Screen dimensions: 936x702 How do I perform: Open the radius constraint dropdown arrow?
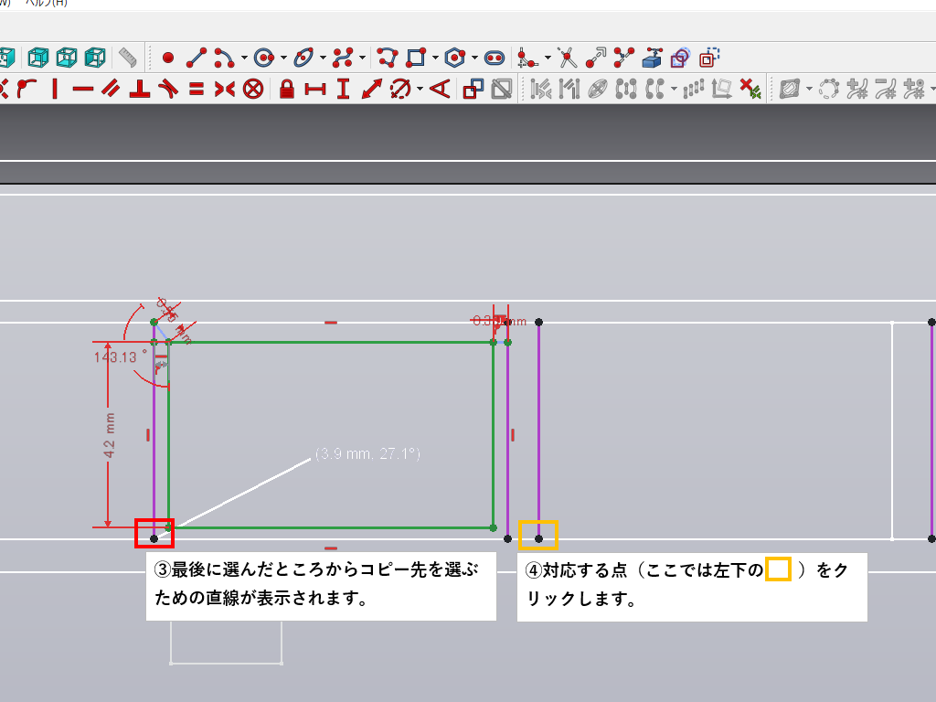(420, 90)
